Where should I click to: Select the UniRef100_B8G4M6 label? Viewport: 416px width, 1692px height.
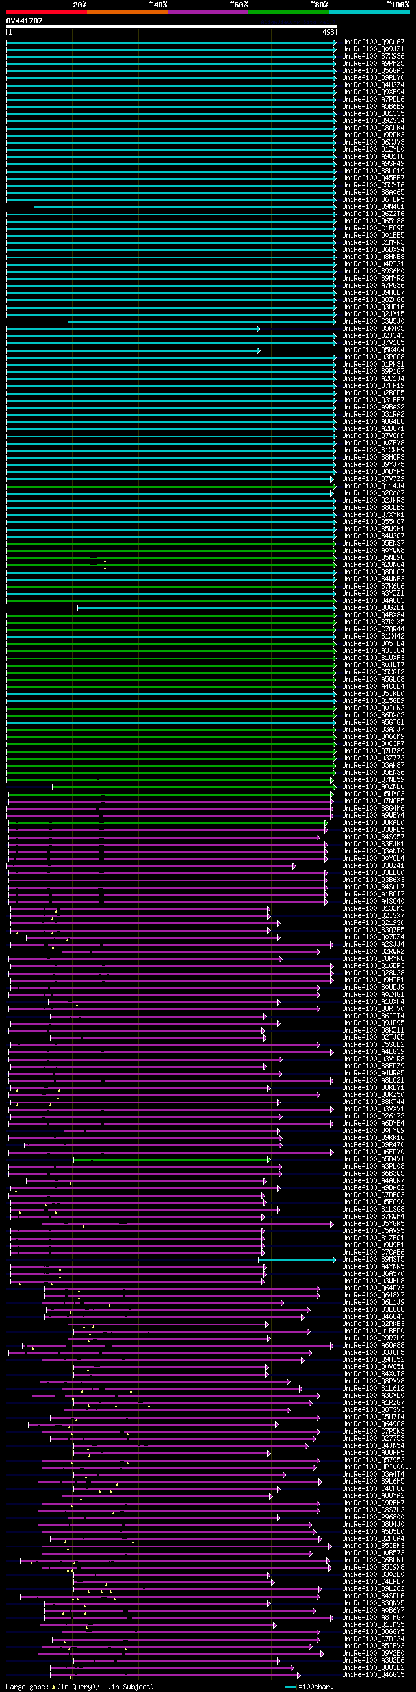(x=373, y=809)
